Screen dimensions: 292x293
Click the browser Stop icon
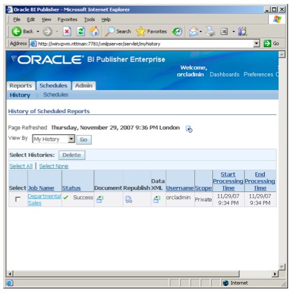[67, 31]
